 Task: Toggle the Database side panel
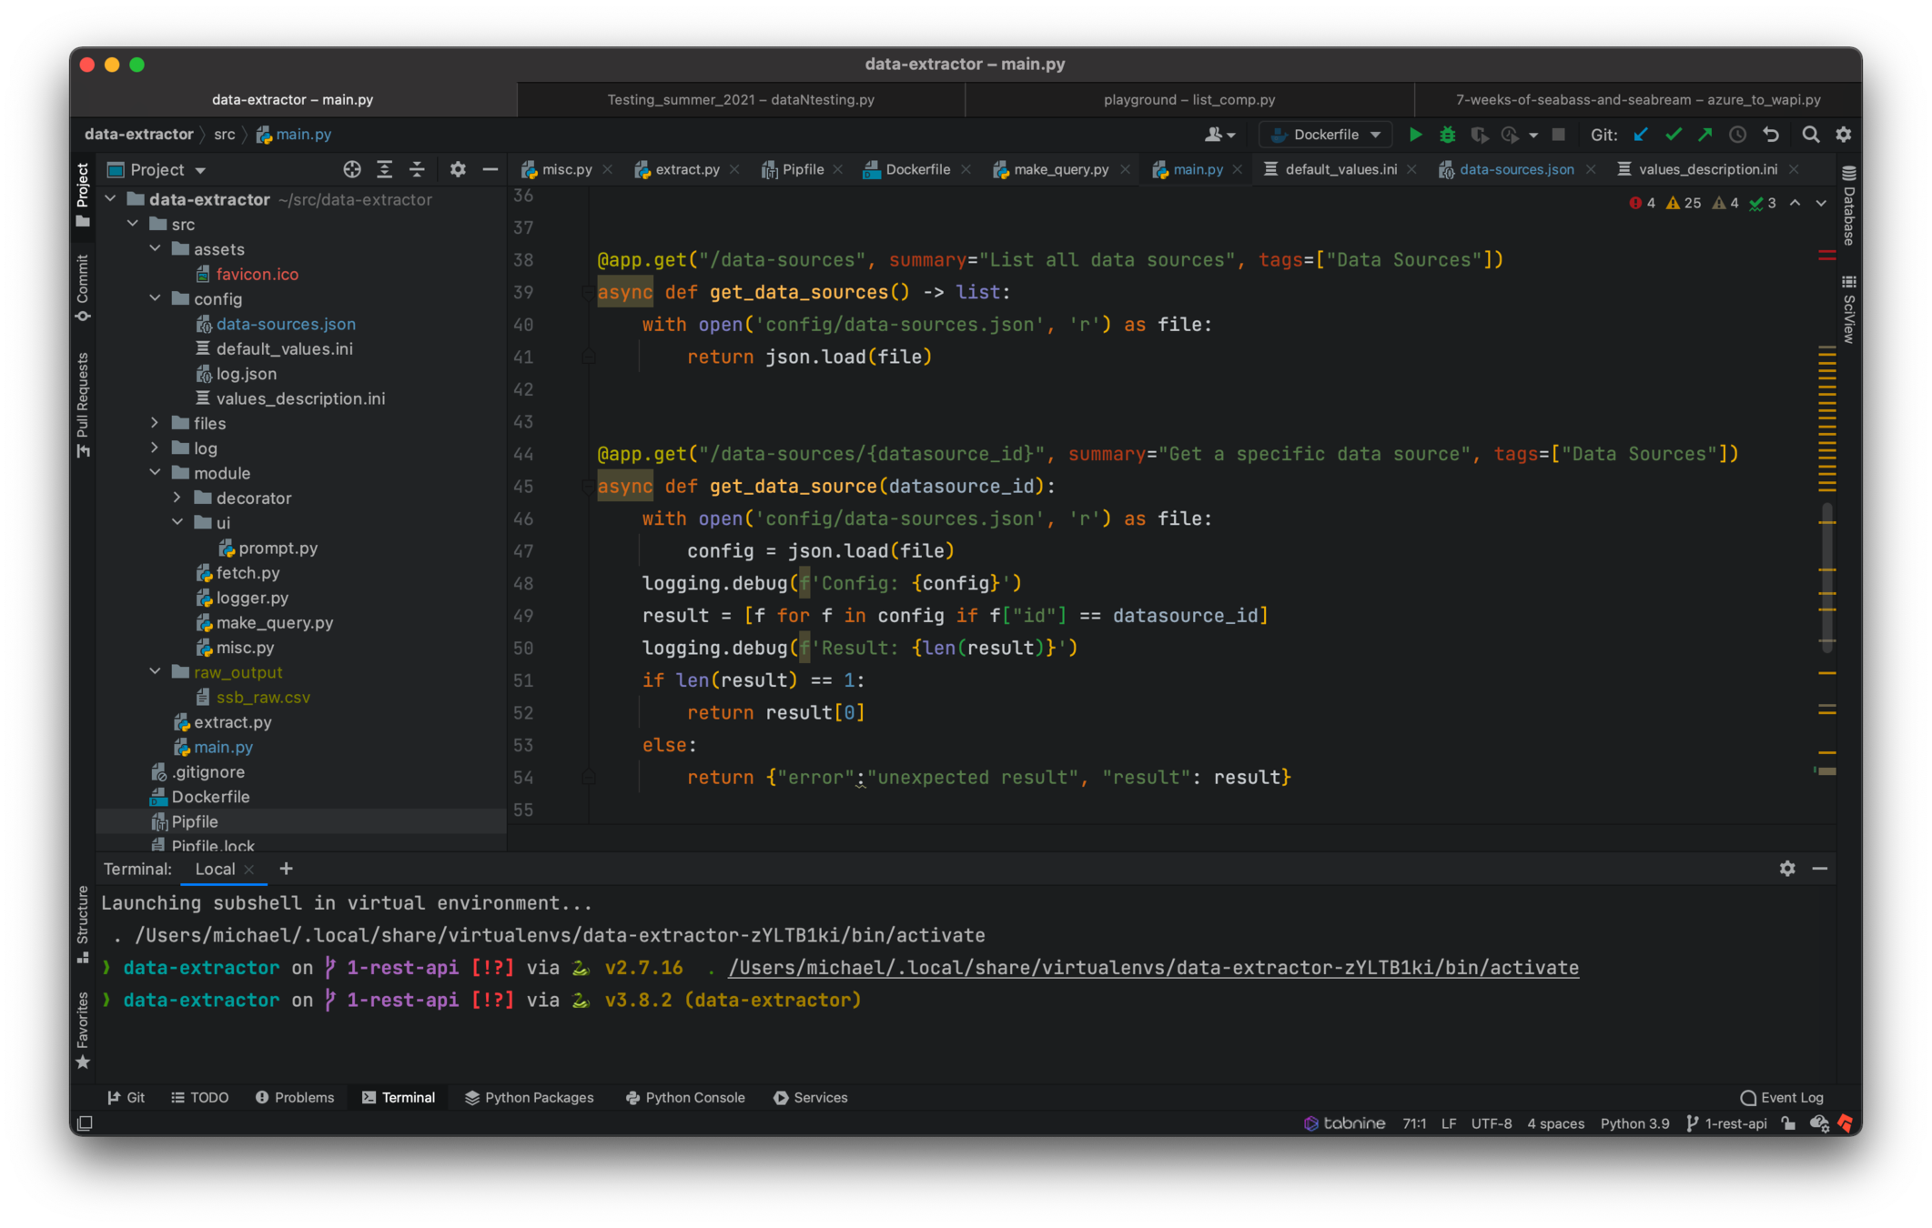coord(1848,206)
